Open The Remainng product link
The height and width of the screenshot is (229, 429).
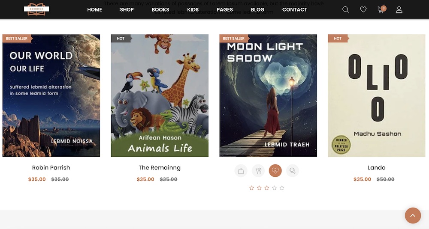coord(160,168)
